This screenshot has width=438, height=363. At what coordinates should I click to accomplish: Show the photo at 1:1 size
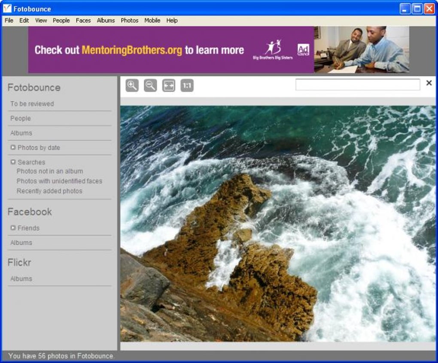(x=187, y=85)
